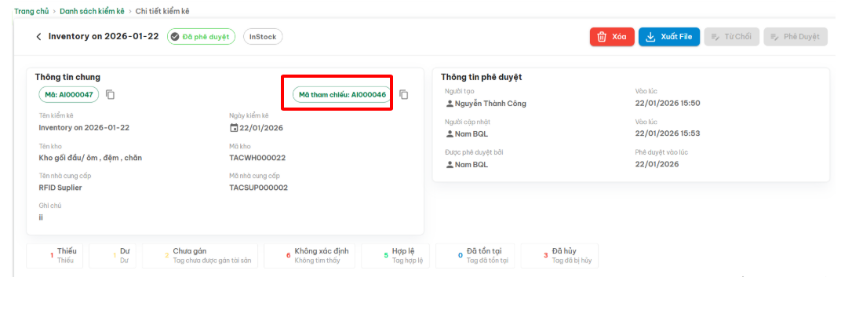
Task: Copy the reference code AI000046 via icon
Action: (x=404, y=95)
